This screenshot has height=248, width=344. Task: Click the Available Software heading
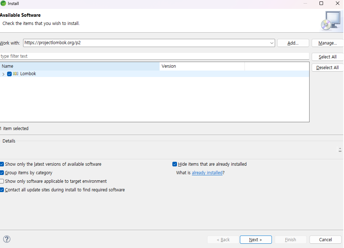(x=20, y=15)
